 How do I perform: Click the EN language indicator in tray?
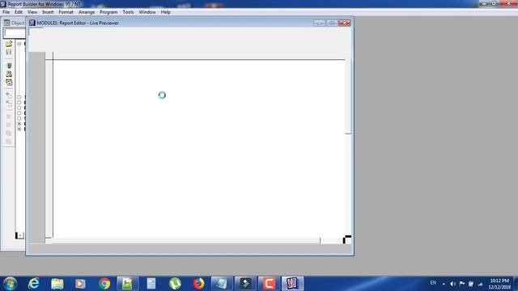click(433, 283)
